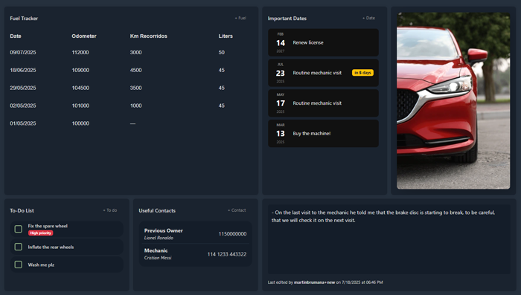Open the Renew license date card
The height and width of the screenshot is (295, 521).
tap(323, 42)
